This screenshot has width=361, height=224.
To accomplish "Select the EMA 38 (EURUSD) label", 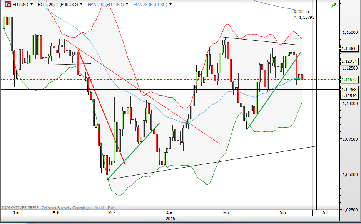I will 150,5.
